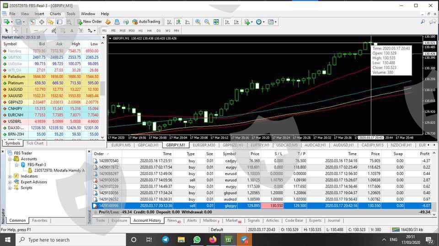
Task: Switch the timeframe to H1
Action: [x=141, y=31]
